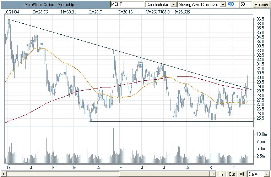Click the 7.5m volume axis label
This screenshot has height=177, width=271.
point(261,142)
